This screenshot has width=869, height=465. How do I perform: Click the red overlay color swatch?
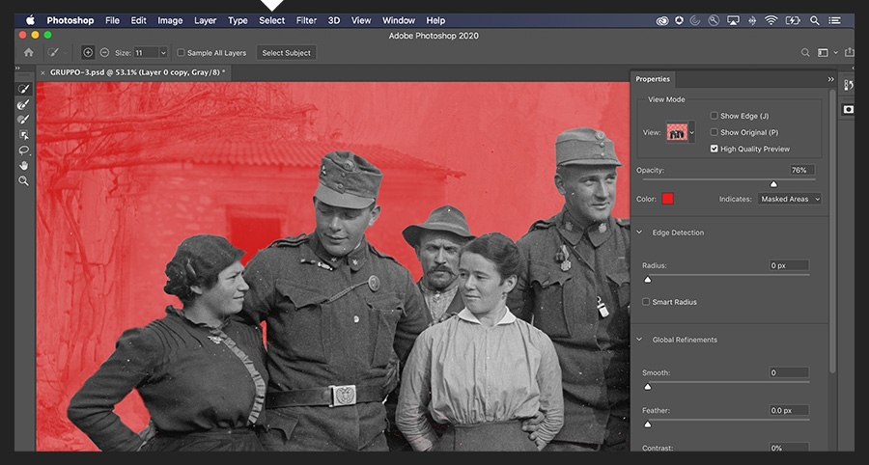coord(667,199)
